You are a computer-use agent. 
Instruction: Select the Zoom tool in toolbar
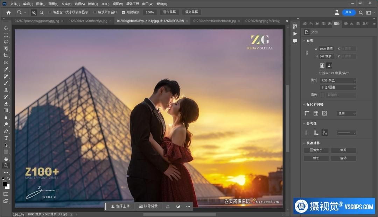[x=6, y=165]
